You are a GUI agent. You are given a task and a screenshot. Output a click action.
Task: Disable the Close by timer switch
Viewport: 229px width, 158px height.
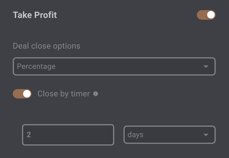click(x=22, y=94)
